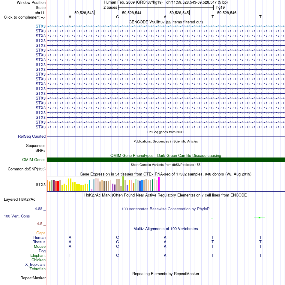Viewport: 285px width, 285px height.
Task: Click the Elephant species label
Action: pos(38,255)
